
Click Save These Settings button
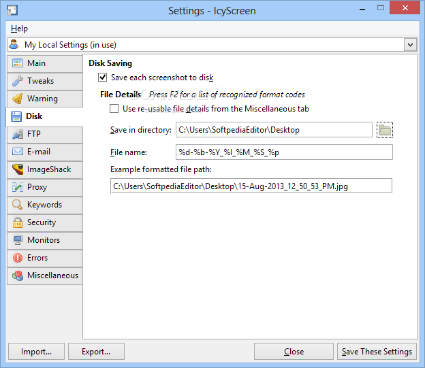[x=377, y=352]
